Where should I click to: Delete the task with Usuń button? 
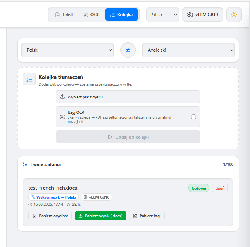pyautogui.click(x=220, y=188)
